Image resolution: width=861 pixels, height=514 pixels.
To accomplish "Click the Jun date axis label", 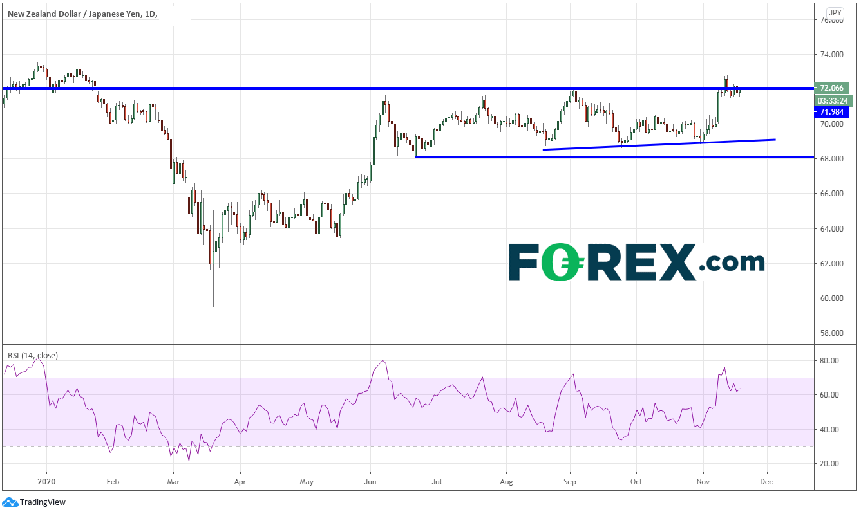I will tap(370, 481).
